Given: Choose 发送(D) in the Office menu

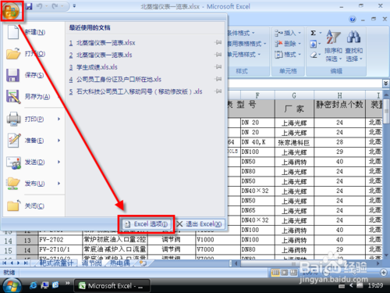Looking at the screenshot, I should (x=34, y=162).
